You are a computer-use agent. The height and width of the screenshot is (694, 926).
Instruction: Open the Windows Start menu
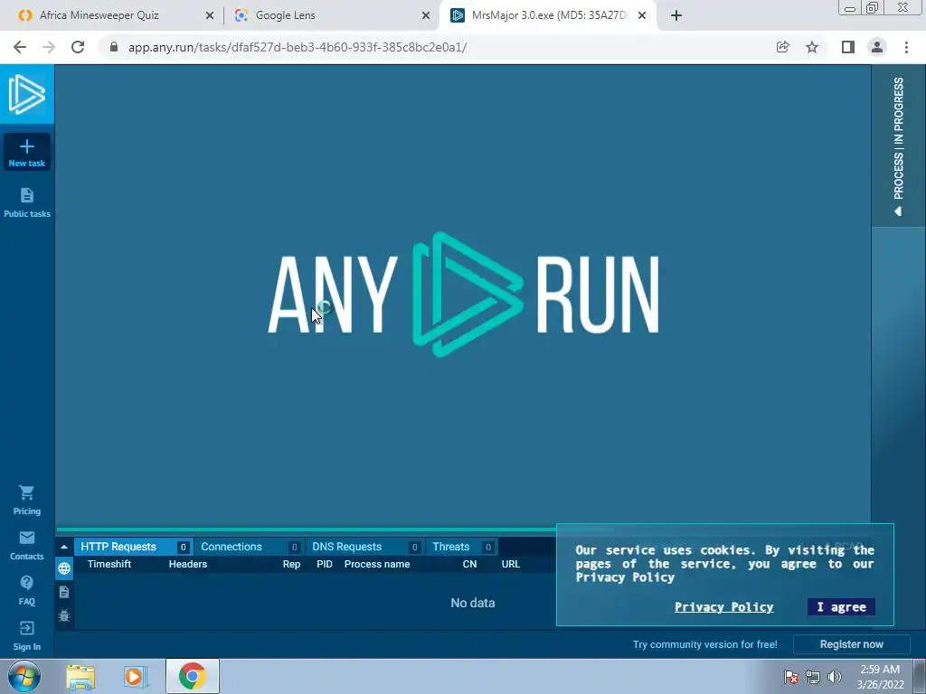pyautogui.click(x=24, y=676)
